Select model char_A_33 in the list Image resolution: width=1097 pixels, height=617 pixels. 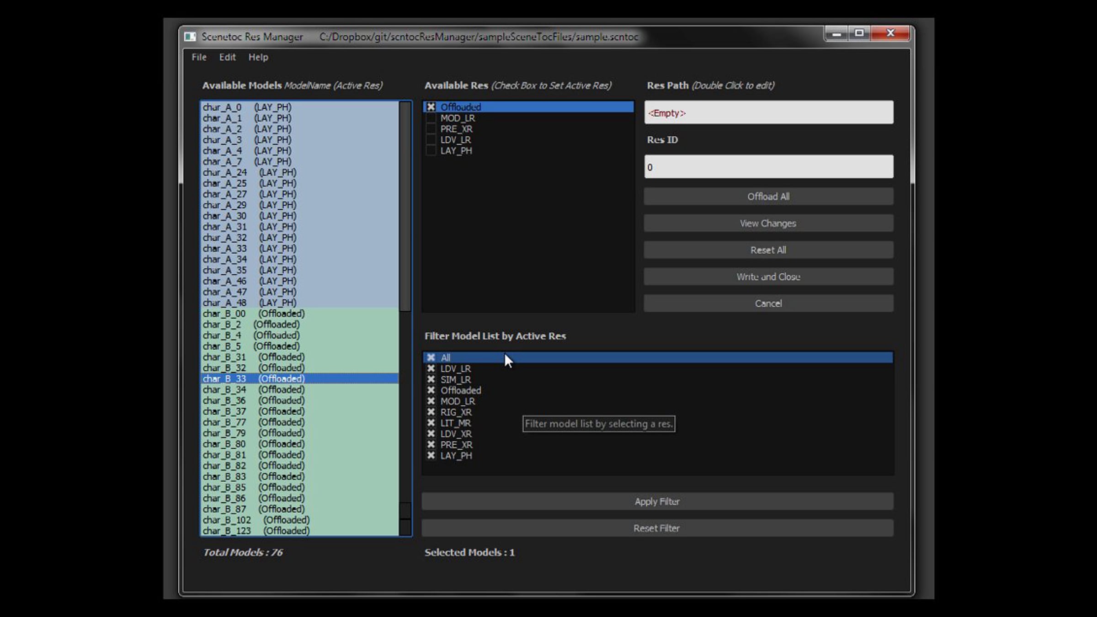coord(299,249)
